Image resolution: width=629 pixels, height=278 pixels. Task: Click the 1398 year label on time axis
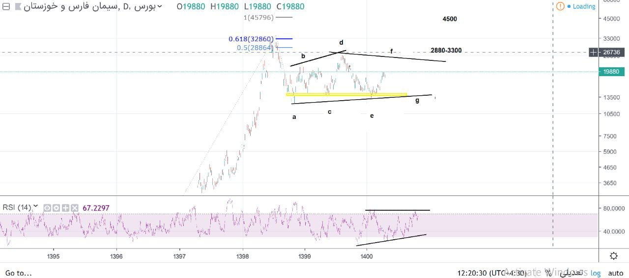point(242,256)
